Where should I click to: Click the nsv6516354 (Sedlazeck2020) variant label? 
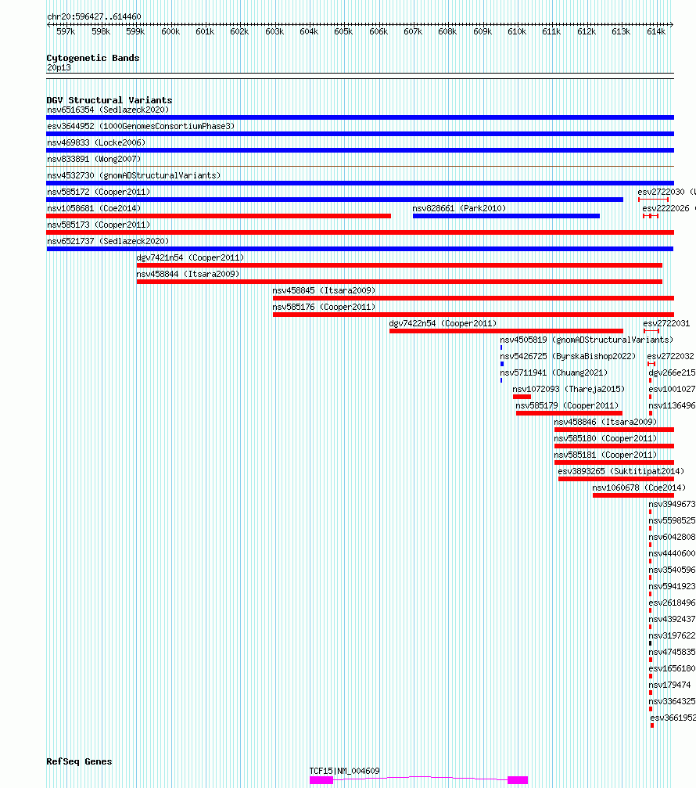pos(108,110)
